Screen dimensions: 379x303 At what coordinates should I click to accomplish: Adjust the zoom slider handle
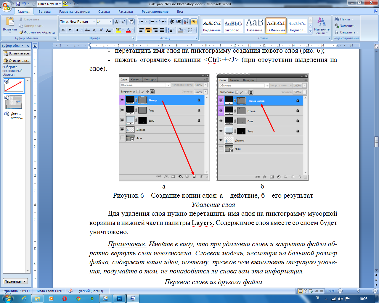pos(358,291)
